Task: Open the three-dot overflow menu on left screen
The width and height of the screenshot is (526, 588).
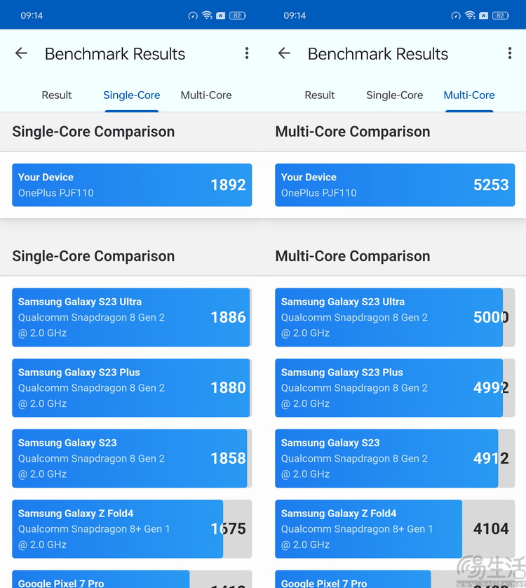Action: tap(247, 53)
